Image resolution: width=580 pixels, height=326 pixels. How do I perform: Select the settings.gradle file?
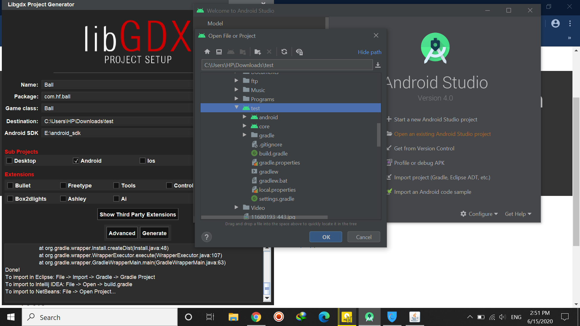276,199
